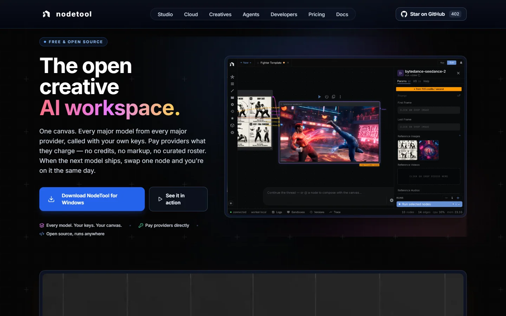
Task: Click the clapperboard icon in preview sidebar
Action: coord(232,98)
